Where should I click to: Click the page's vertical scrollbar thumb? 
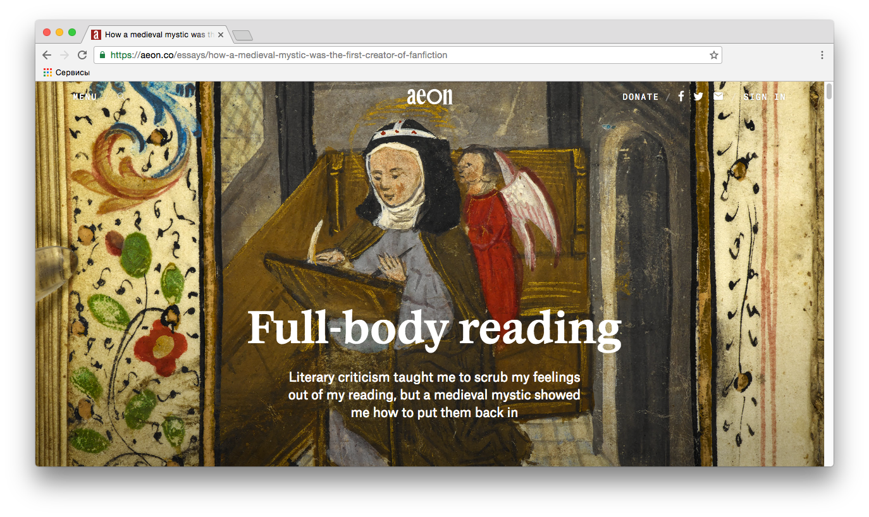click(x=829, y=92)
